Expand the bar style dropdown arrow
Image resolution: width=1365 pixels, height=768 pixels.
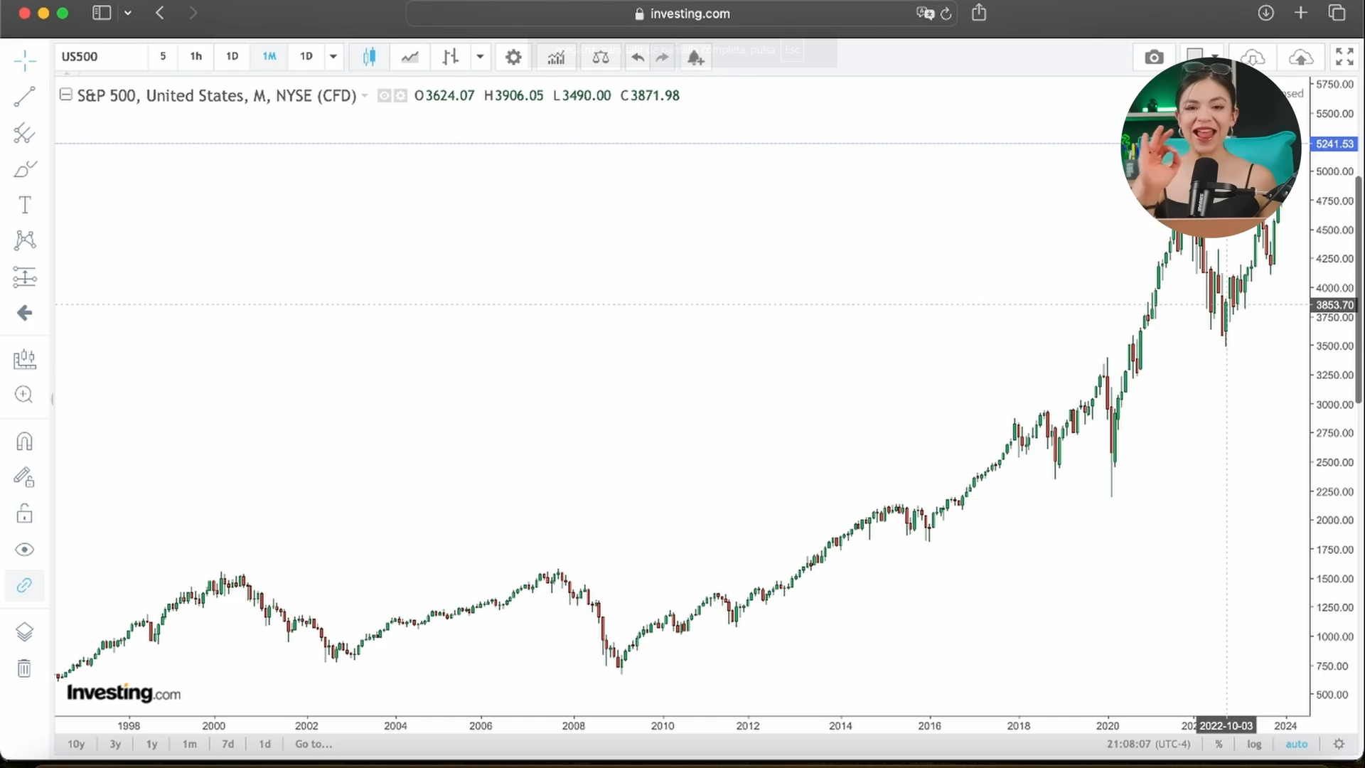pyautogui.click(x=481, y=57)
